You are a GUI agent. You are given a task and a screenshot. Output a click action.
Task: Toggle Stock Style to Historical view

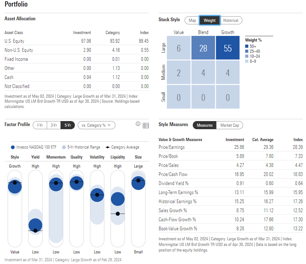(231, 20)
